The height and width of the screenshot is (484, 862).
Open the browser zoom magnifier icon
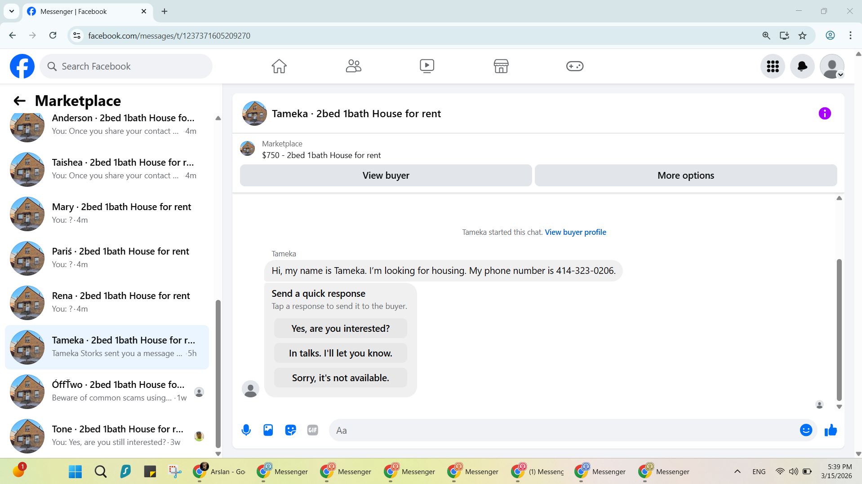coord(766,35)
